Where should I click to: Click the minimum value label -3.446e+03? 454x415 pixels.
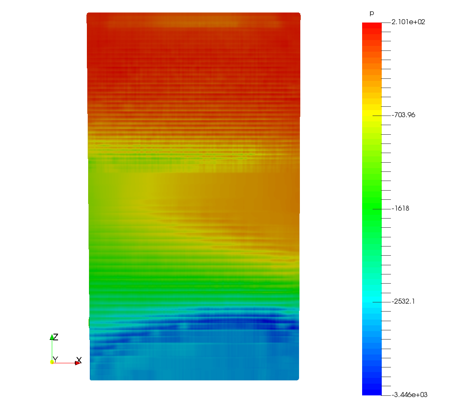[x=409, y=395]
